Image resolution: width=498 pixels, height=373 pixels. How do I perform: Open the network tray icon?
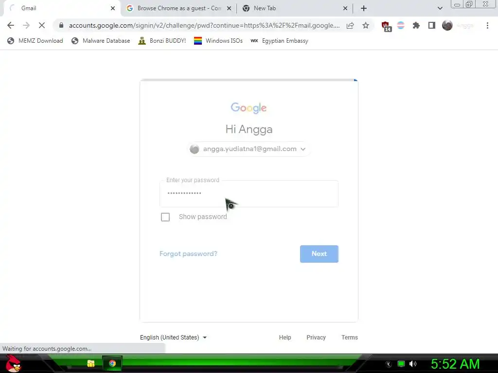tap(401, 364)
